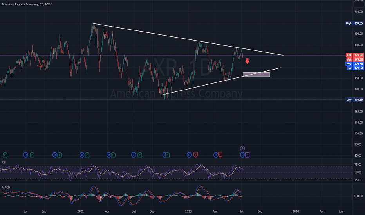
Task: Select the ascending lower trendline drawing
Action: 221,81
